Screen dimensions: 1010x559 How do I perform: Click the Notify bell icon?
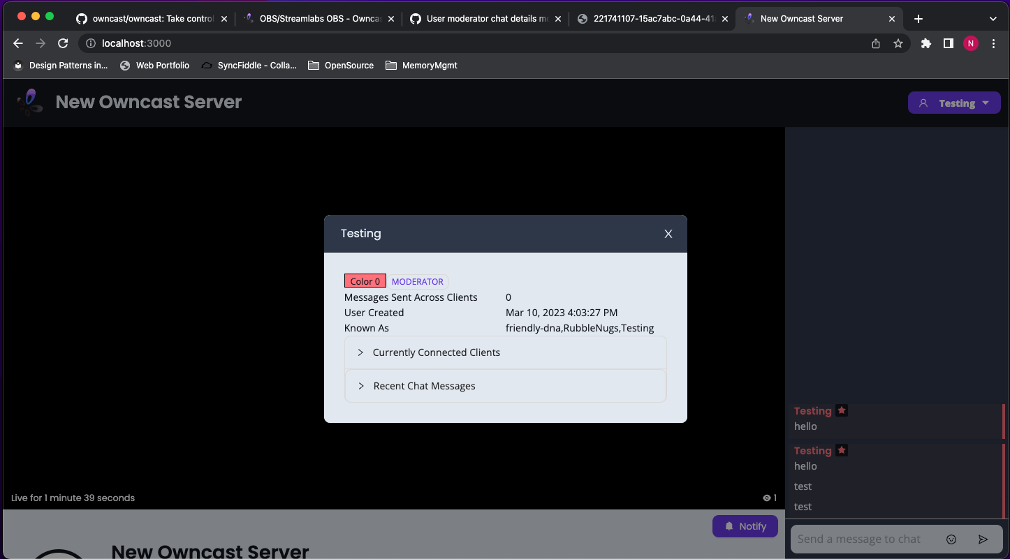(x=729, y=526)
